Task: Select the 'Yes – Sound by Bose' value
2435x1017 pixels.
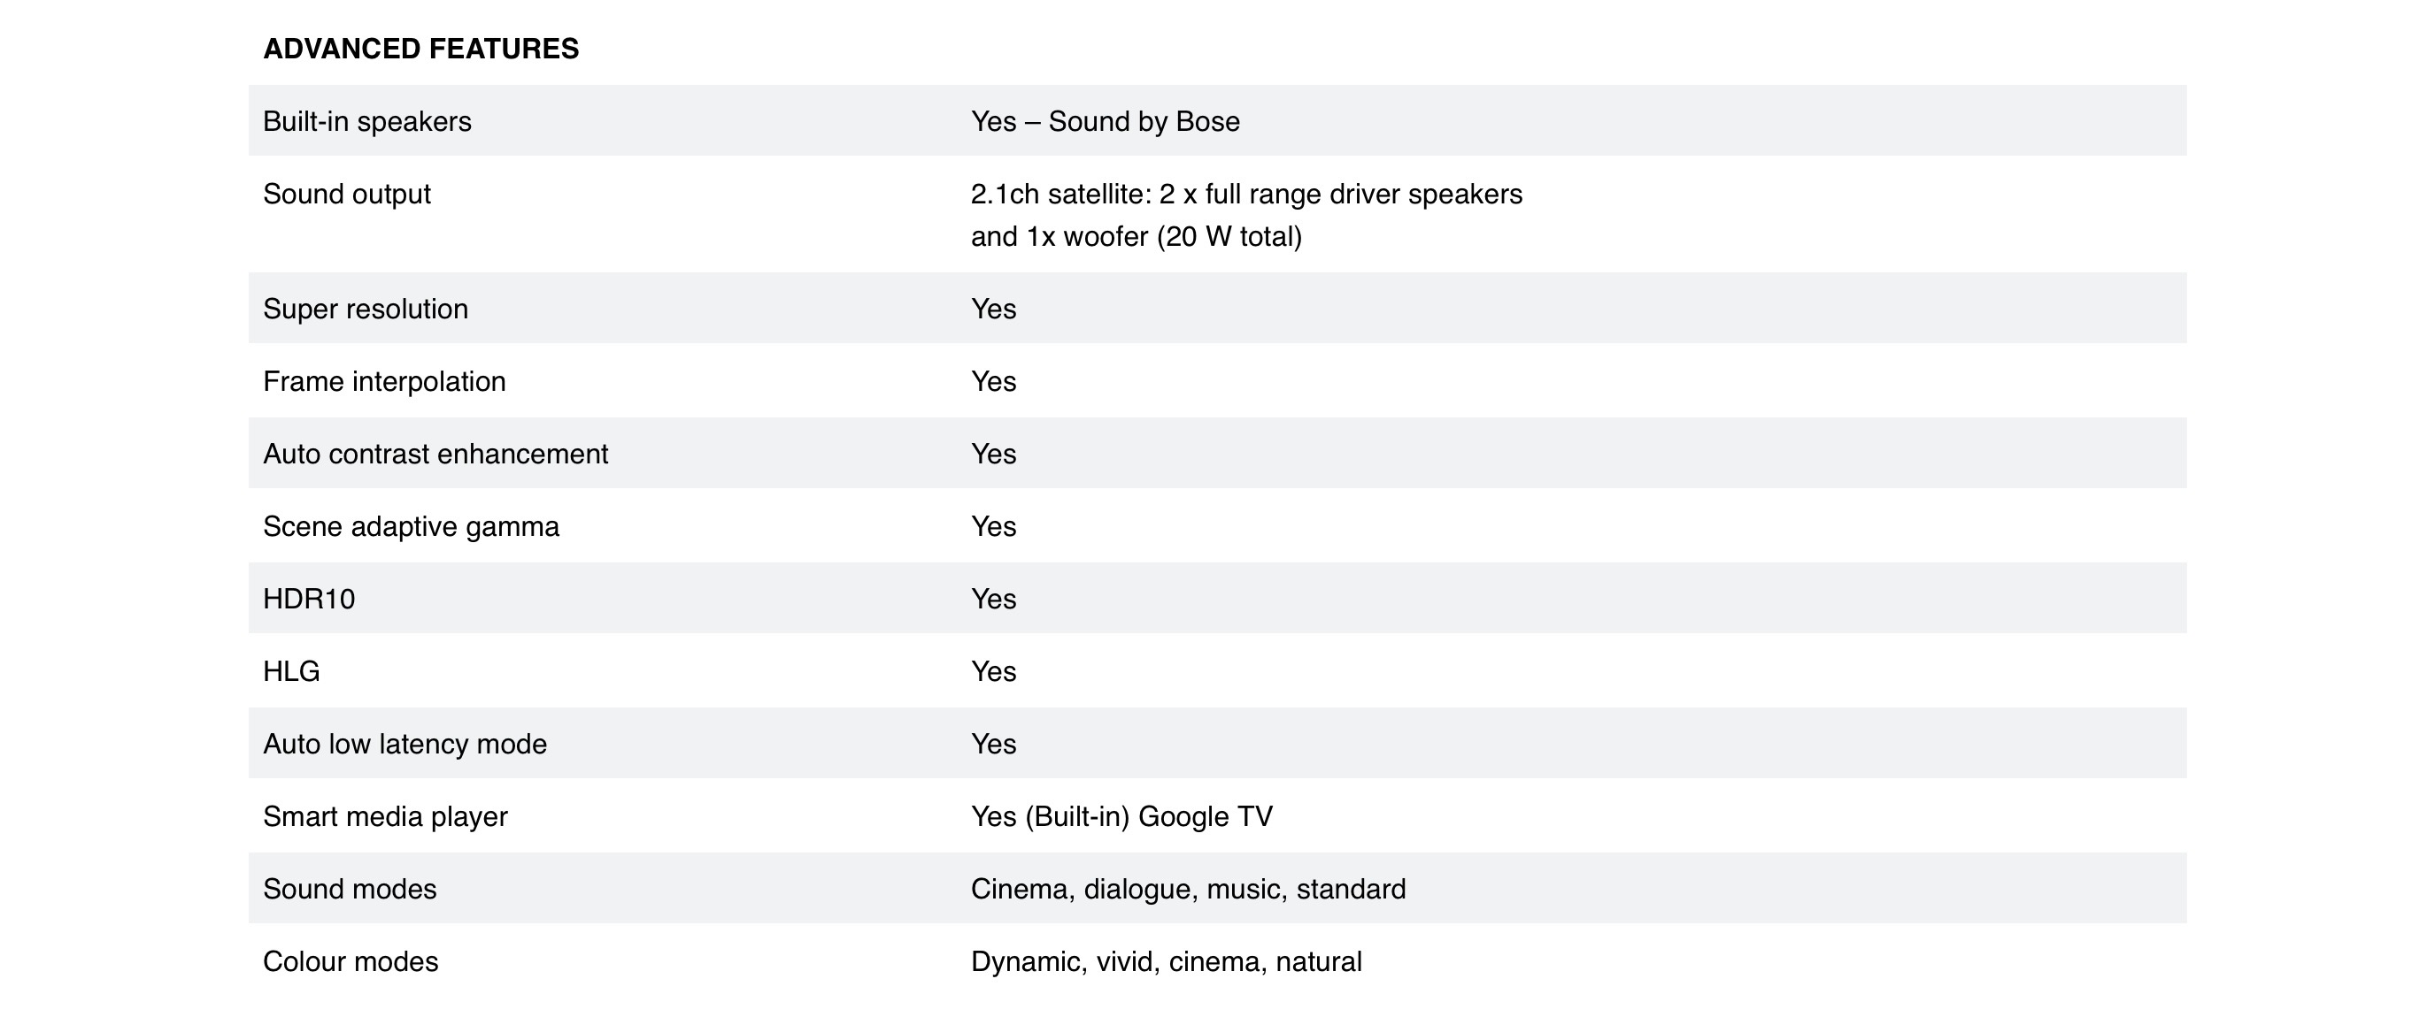Action: 1105,122
